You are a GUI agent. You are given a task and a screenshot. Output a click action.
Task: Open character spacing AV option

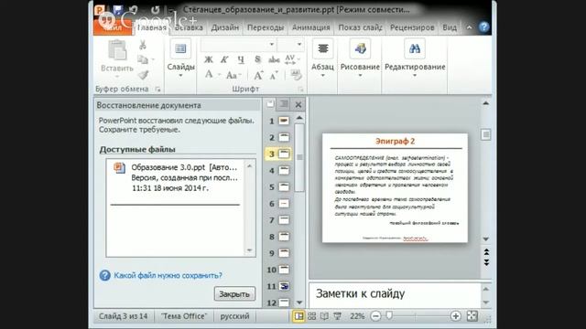291,59
